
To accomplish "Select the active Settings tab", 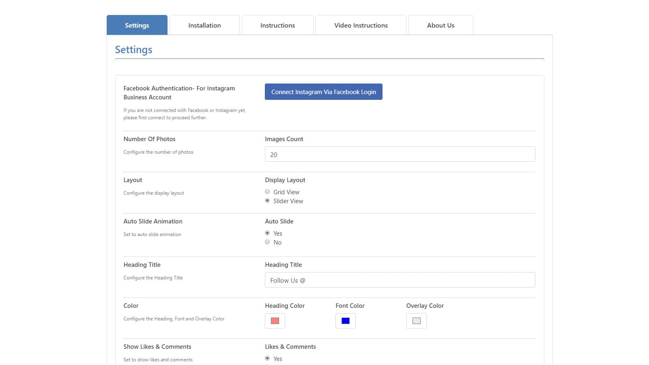I will pos(137,25).
